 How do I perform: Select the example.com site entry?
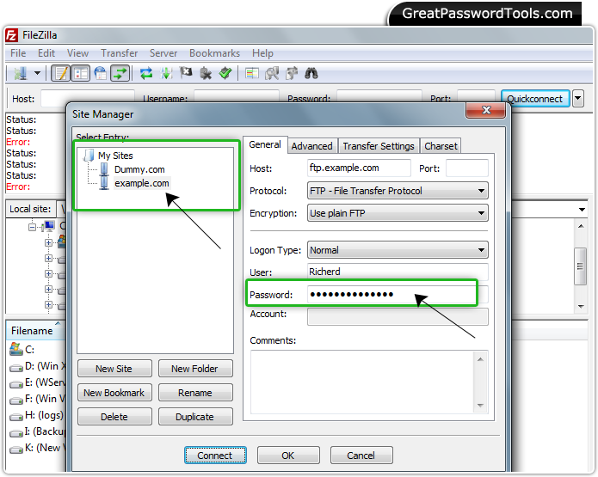coord(141,183)
